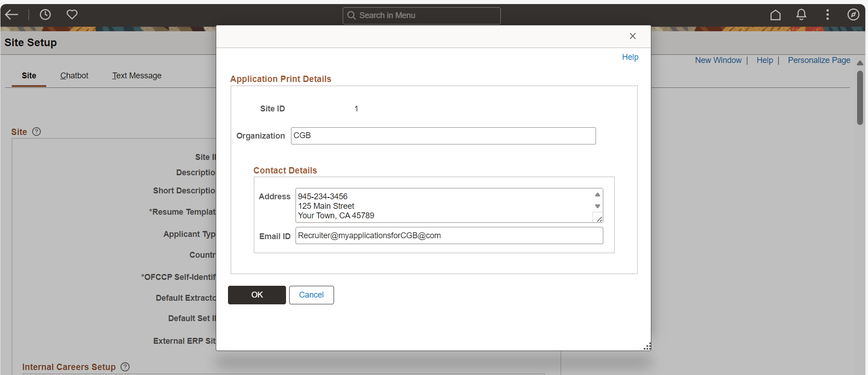Open the NavBar compass icon
Image resolution: width=868 pixels, height=375 pixels.
pos(853,15)
